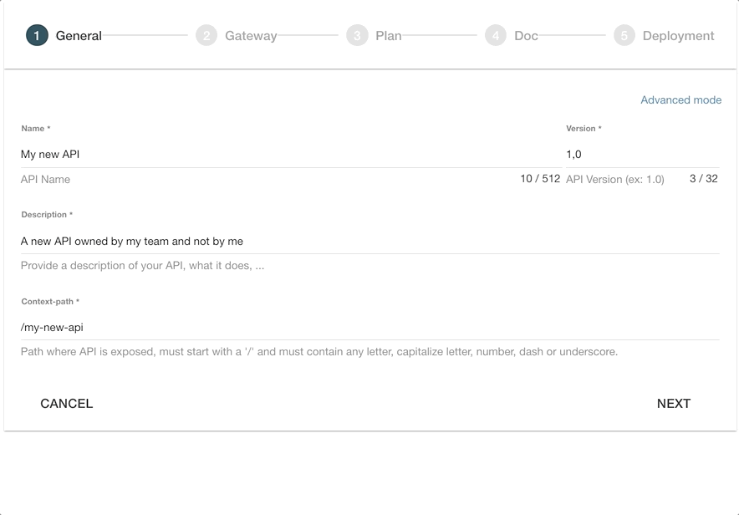Select the Doc step label
Screen dimensions: 739x515
pyautogui.click(x=526, y=36)
